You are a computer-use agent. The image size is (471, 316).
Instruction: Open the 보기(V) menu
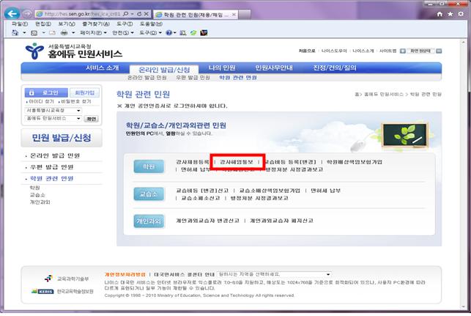coord(67,23)
